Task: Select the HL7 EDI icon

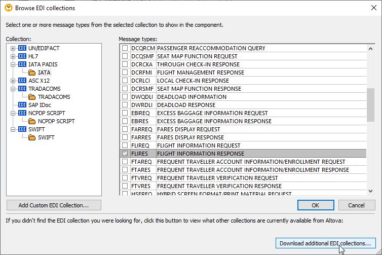Action: pos(22,56)
